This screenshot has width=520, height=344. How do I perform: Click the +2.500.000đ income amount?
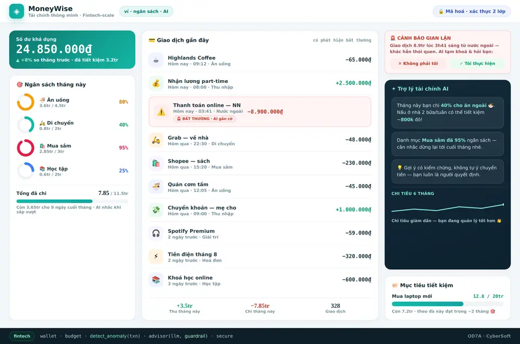(x=353, y=83)
